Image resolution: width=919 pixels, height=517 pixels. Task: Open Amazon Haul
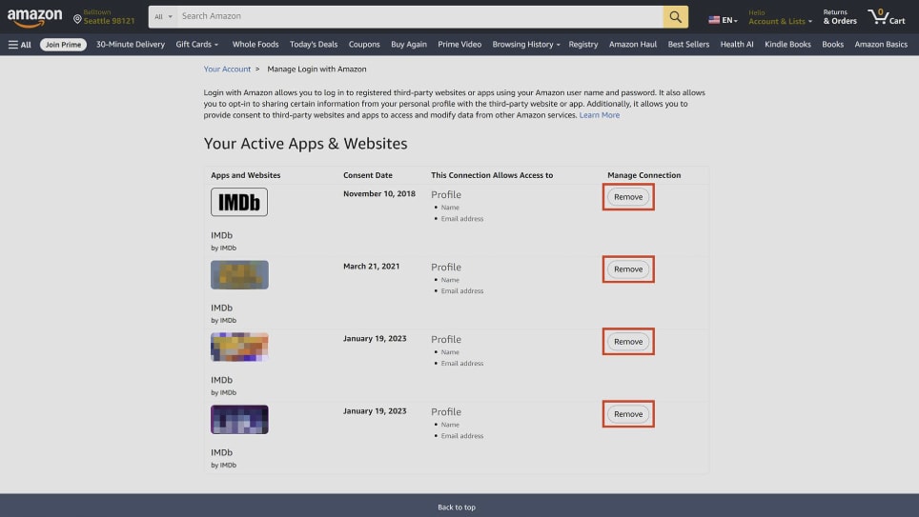click(632, 45)
